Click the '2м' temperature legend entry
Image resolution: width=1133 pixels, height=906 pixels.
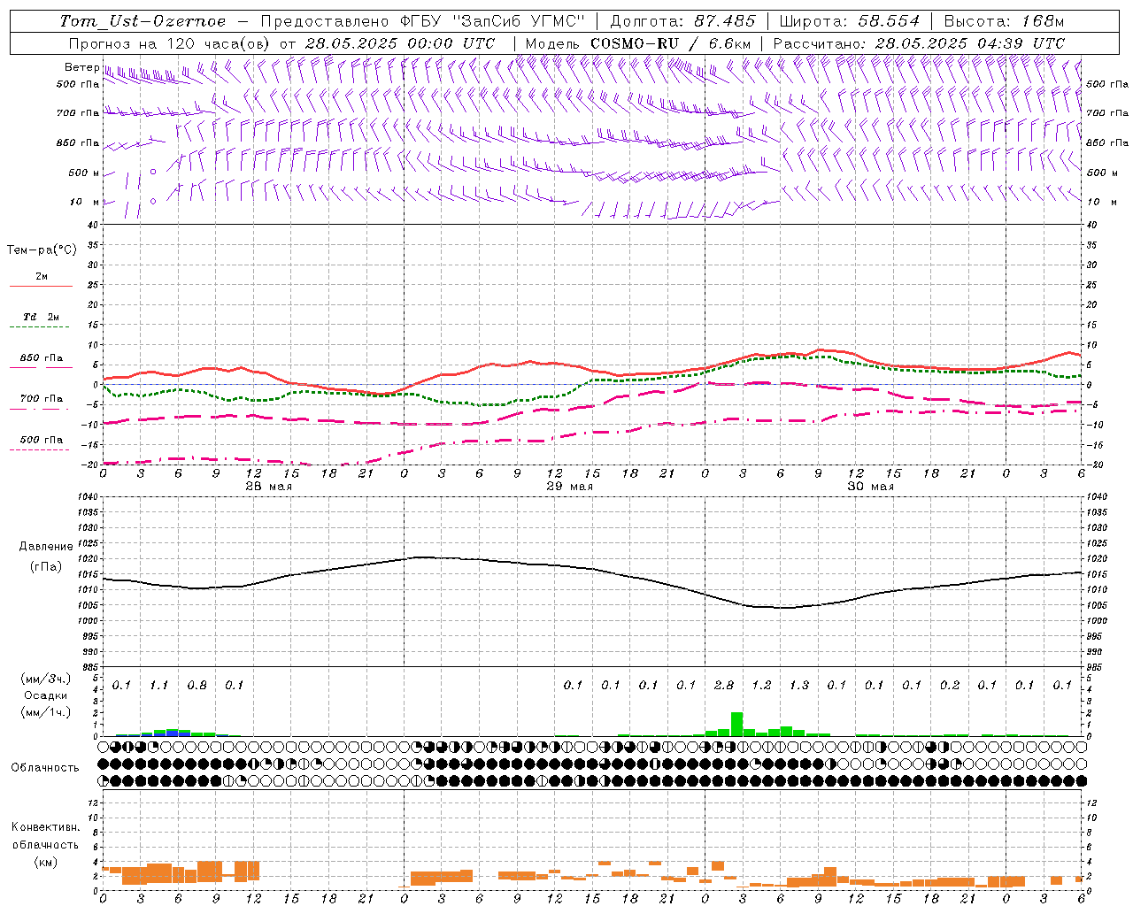pos(42,276)
